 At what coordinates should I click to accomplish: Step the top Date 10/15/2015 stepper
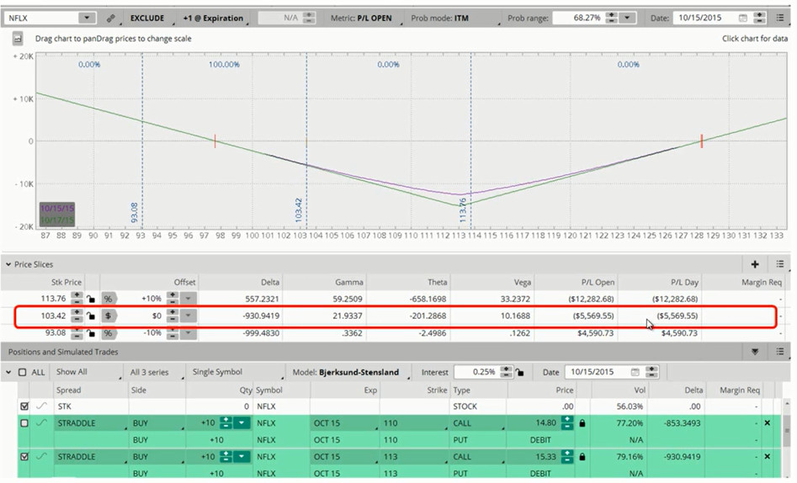click(x=759, y=18)
